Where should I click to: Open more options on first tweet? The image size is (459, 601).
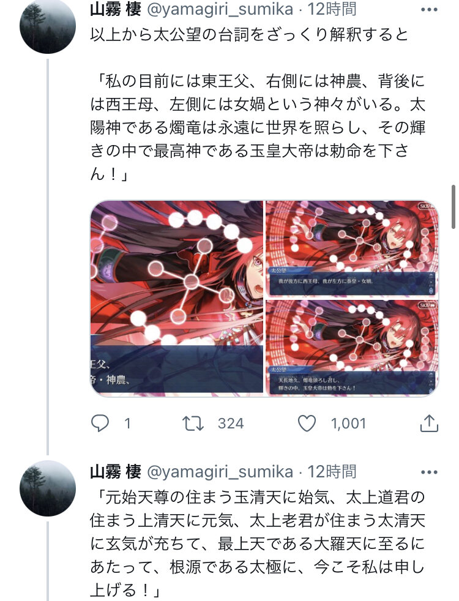(x=429, y=10)
